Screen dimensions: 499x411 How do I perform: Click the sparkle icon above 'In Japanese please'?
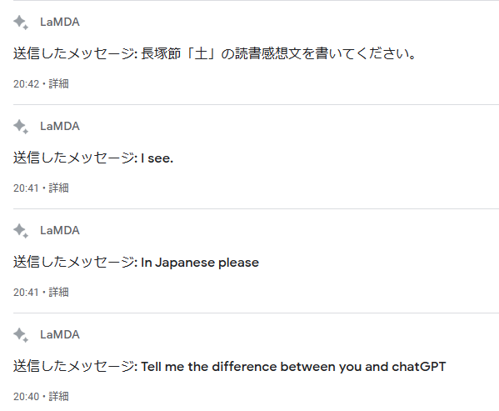(21, 230)
